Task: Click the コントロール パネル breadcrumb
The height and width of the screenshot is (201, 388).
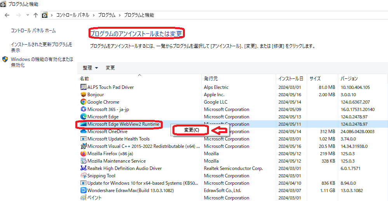Action: 73,15
